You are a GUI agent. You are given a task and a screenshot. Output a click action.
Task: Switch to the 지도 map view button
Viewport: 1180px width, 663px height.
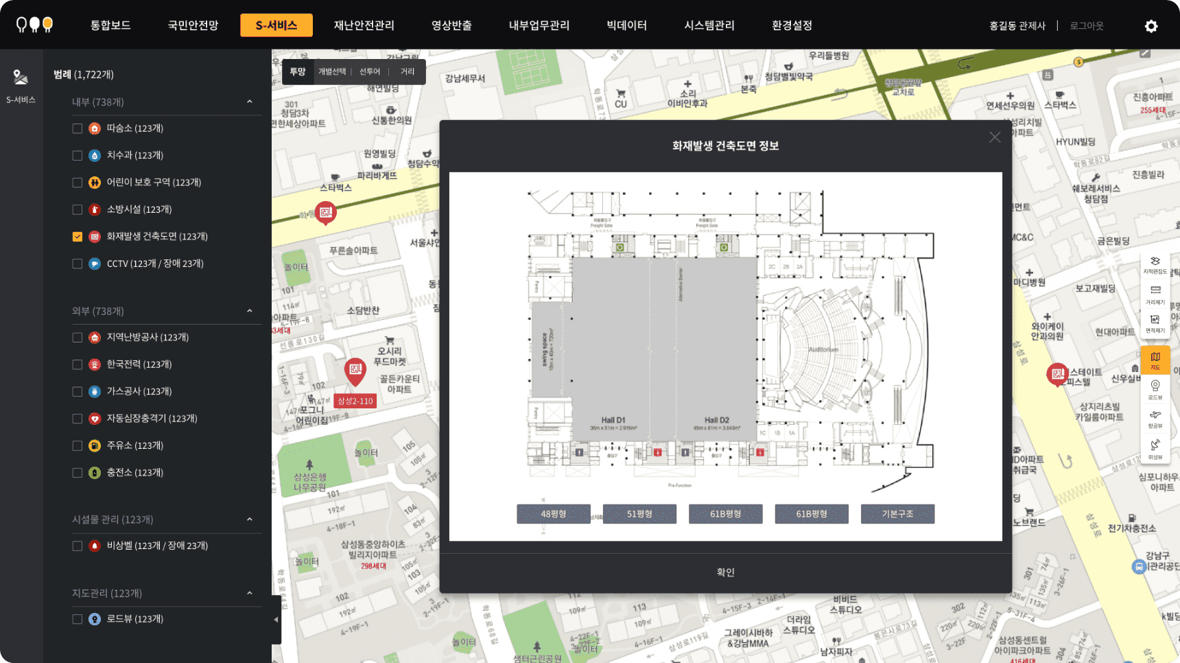point(1155,360)
